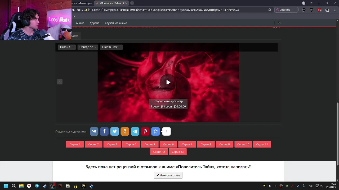Screen dimensions: 339x190
Task: Open the Эпизод 13 dropdown
Action: tap(88, 47)
